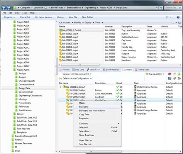This screenshot has width=183, height=154.
Task: Click the assembly icon of SW-100691.SLDASM in the upper list
Action: point(60,30)
